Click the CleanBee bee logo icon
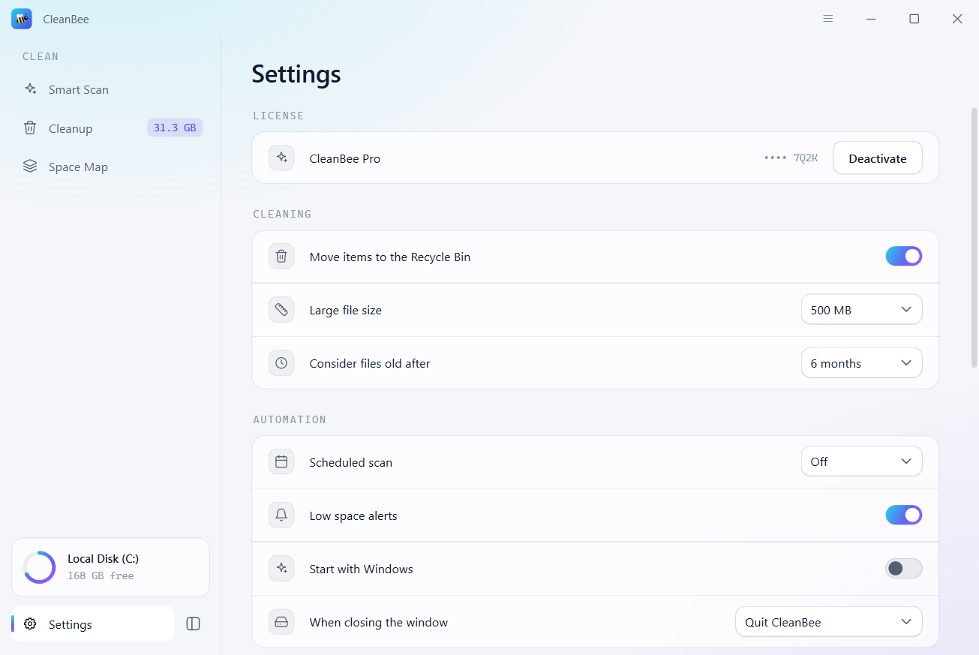 22,19
